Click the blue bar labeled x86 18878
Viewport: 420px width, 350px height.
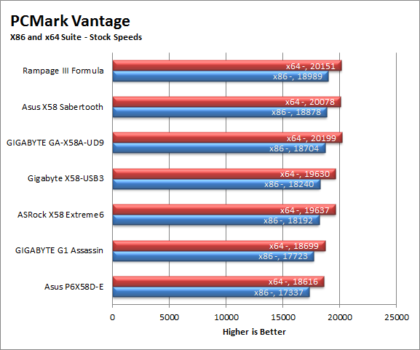coord(220,112)
